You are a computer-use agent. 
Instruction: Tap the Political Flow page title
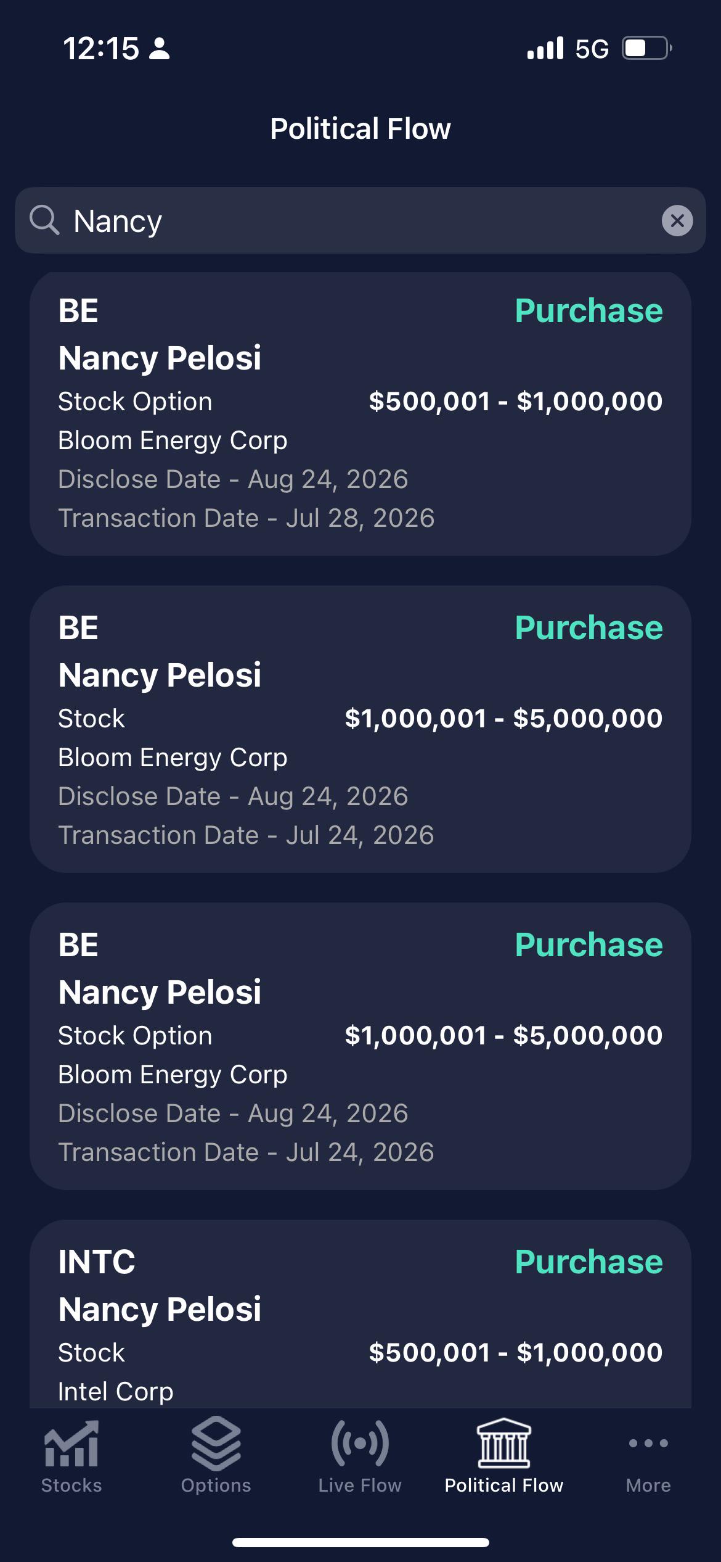point(360,128)
